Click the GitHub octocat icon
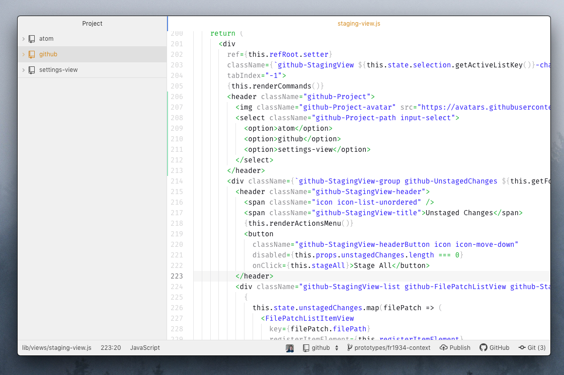This screenshot has width=564, height=375. pos(484,348)
